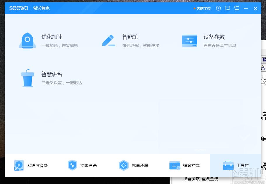The height and width of the screenshot is (184, 266).
Task: Select the 智能笔 title label
Action: (130, 37)
